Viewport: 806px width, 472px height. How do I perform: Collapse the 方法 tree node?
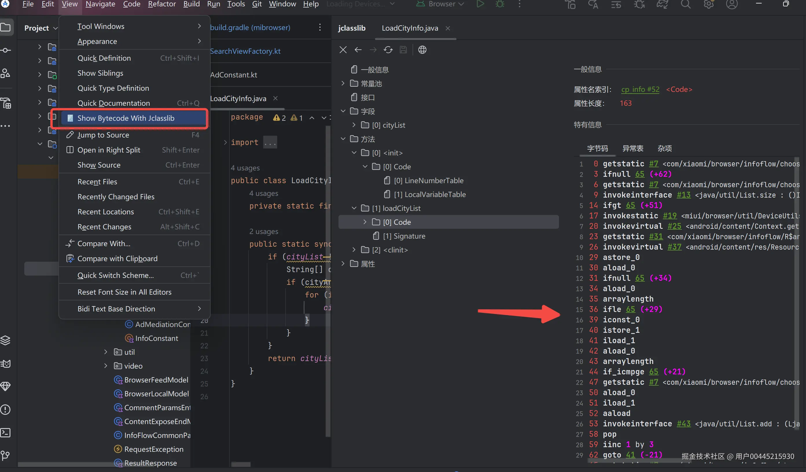click(343, 139)
